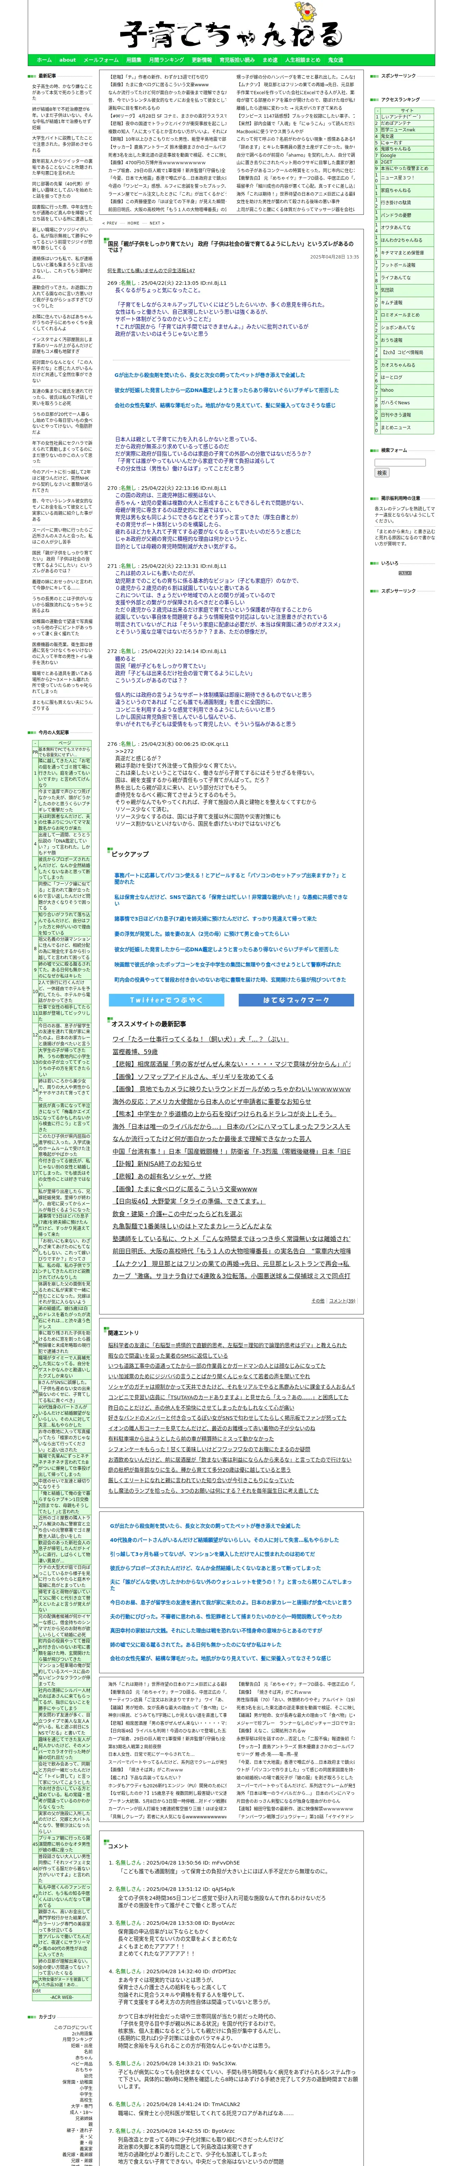Open the ホーム nav item
The height and width of the screenshot is (2166, 463).
click(x=45, y=60)
